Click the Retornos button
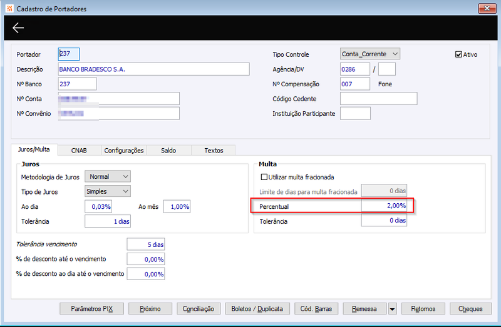 (x=423, y=309)
